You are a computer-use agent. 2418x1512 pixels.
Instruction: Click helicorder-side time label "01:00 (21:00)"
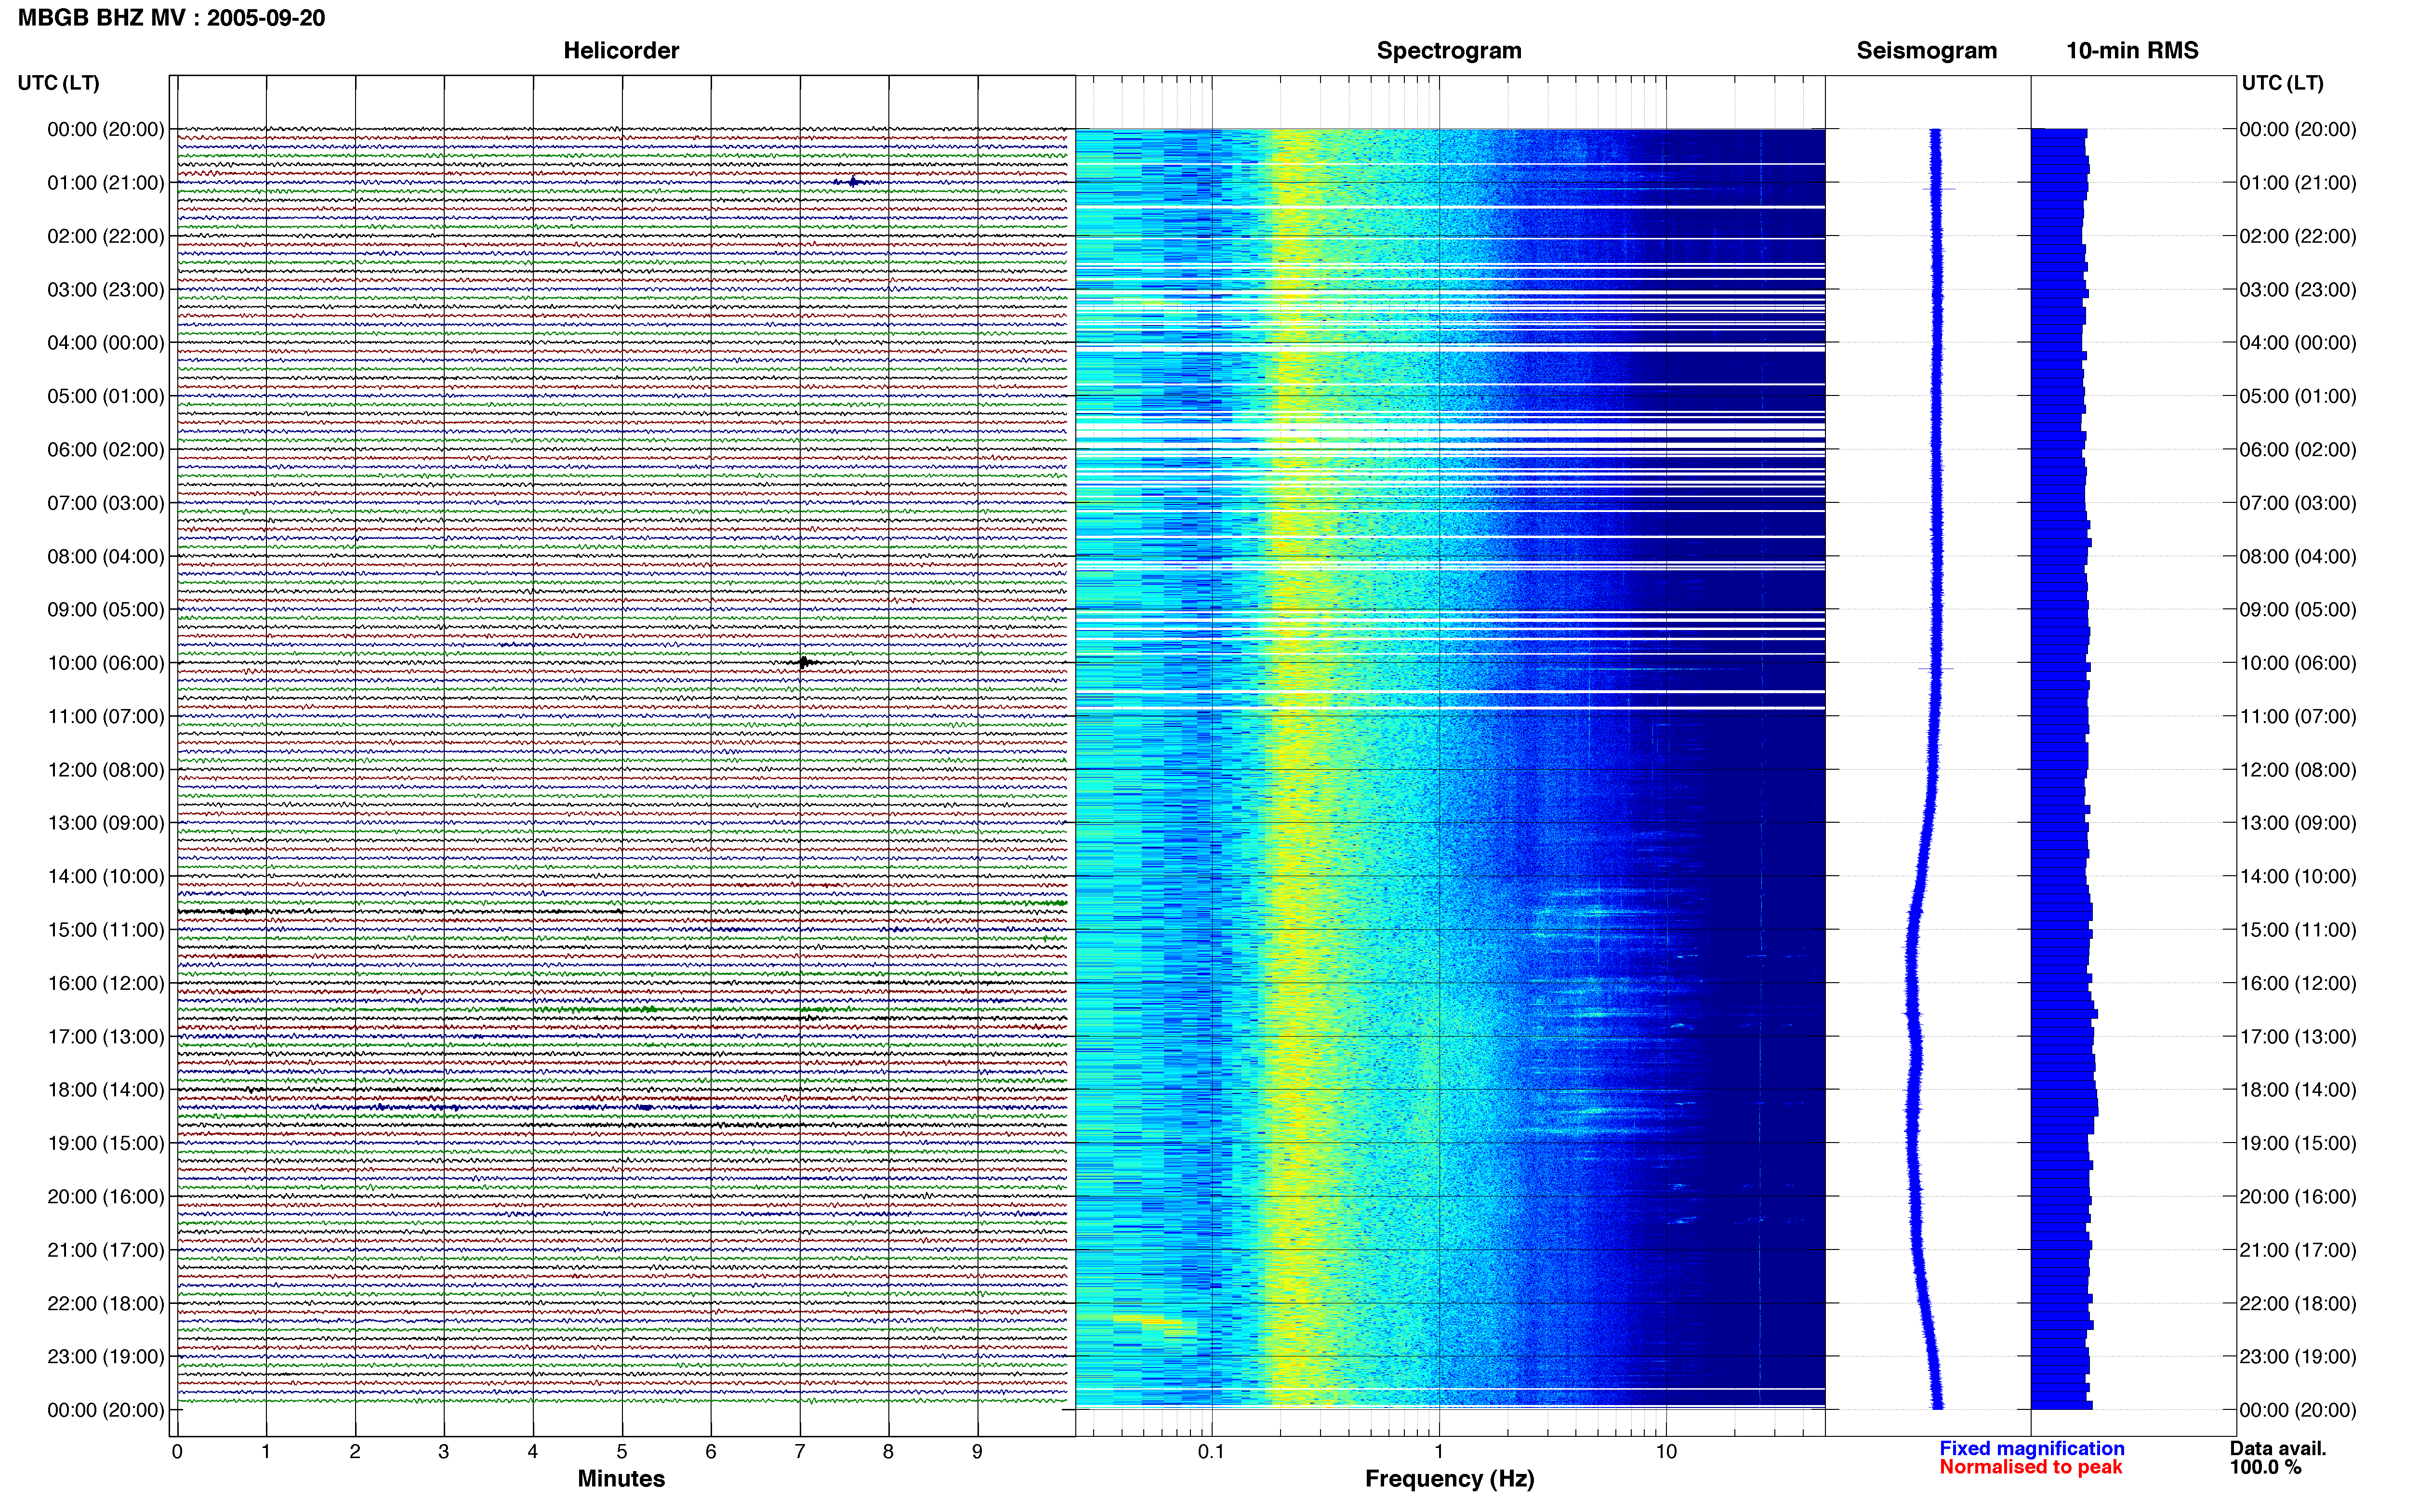coord(106,183)
